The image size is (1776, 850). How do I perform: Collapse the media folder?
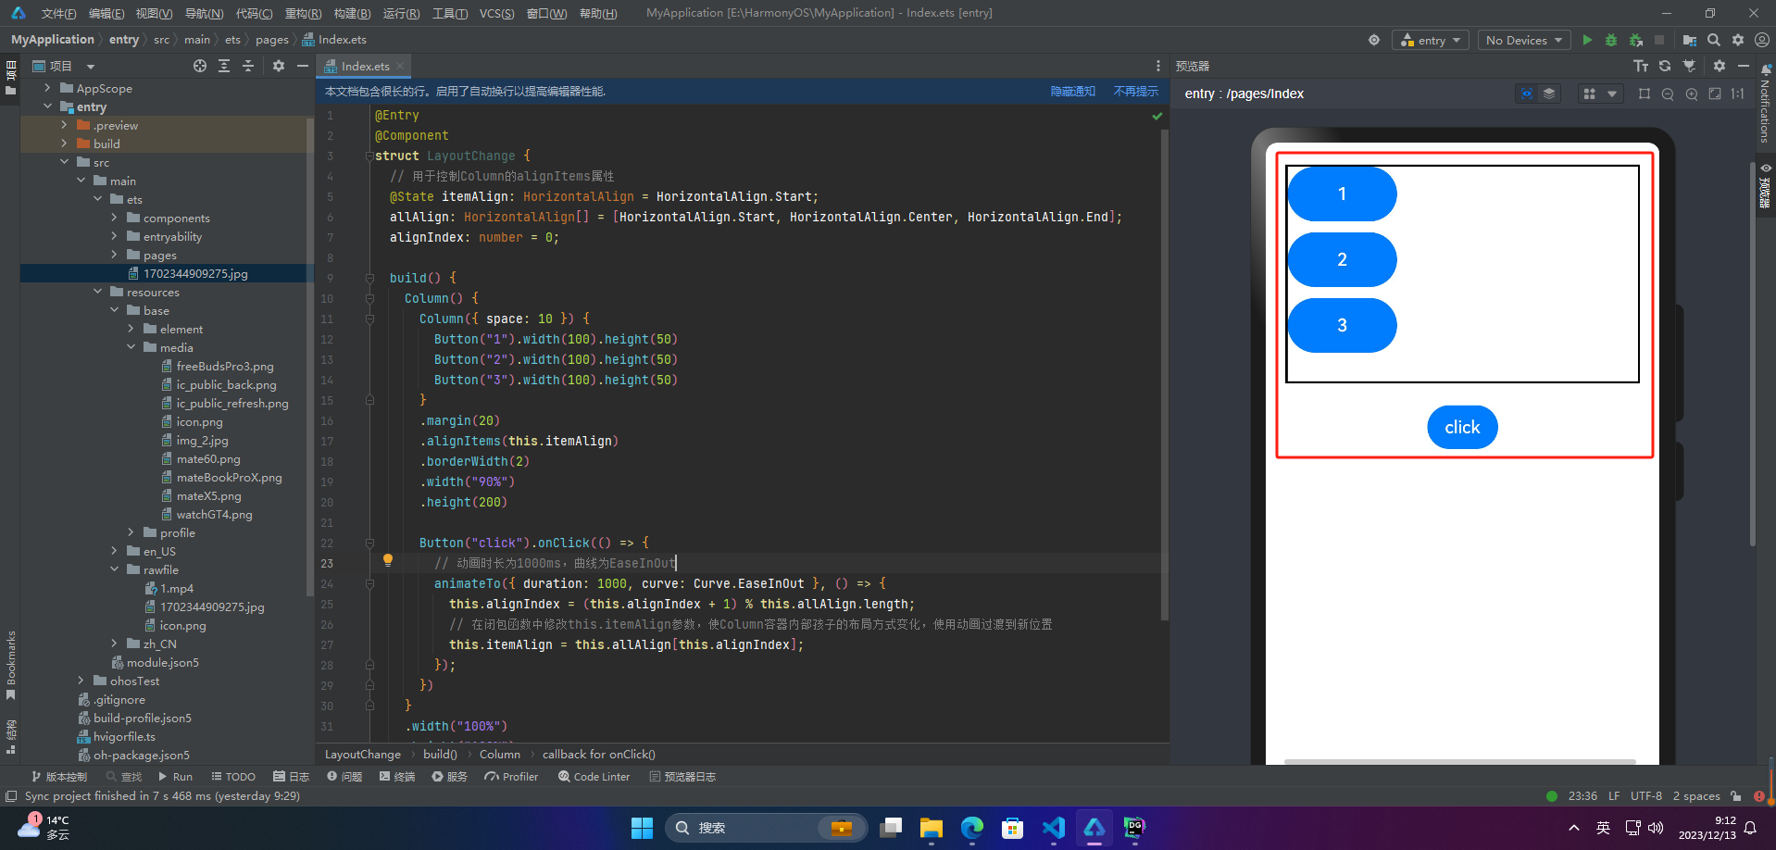coord(131,347)
